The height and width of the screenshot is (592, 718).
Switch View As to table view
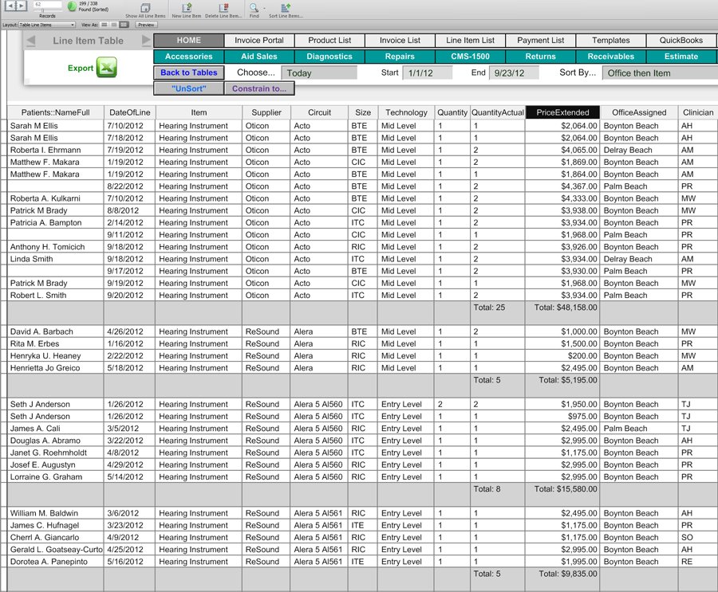(x=124, y=25)
